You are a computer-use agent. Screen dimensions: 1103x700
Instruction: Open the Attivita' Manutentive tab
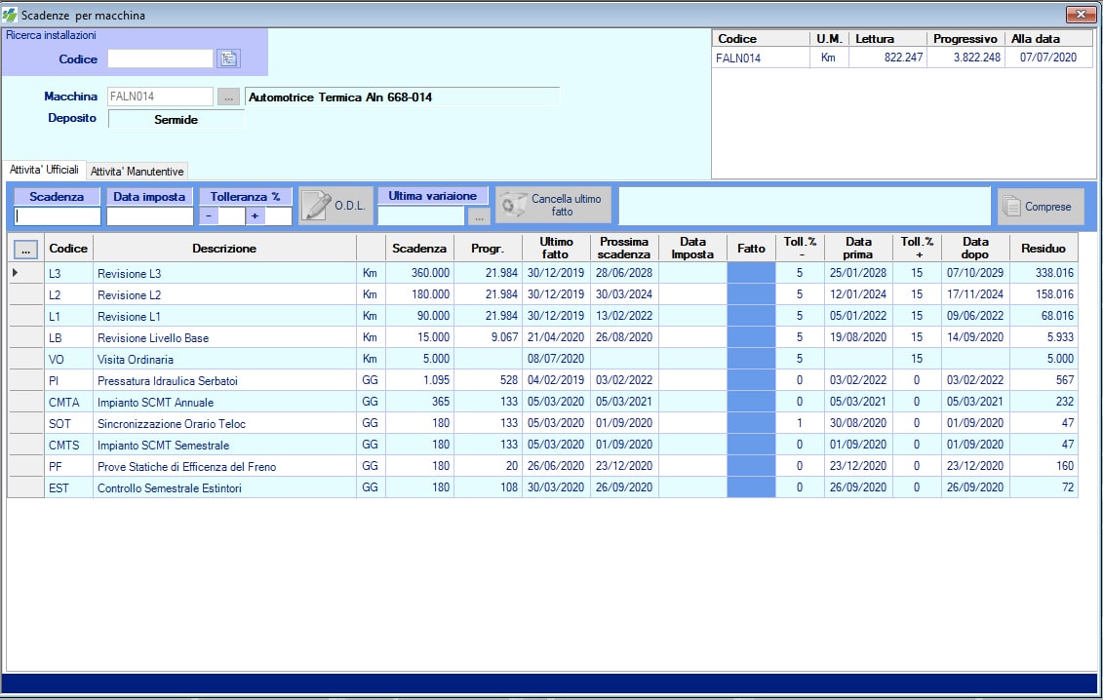pos(138,171)
